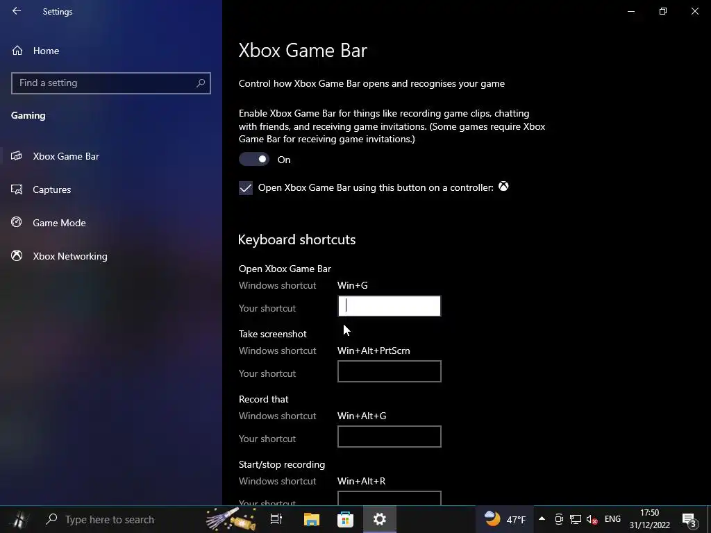
Task: Click the magnifier icon in Find a setting
Action: pyautogui.click(x=201, y=83)
